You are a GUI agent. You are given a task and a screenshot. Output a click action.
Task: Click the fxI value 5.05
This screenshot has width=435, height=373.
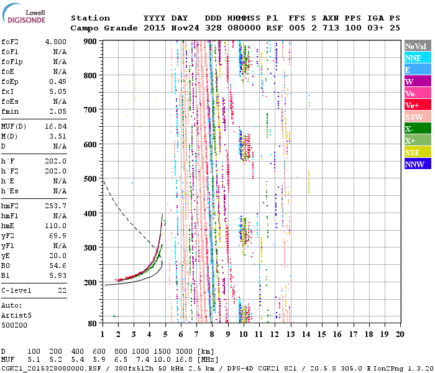point(58,91)
